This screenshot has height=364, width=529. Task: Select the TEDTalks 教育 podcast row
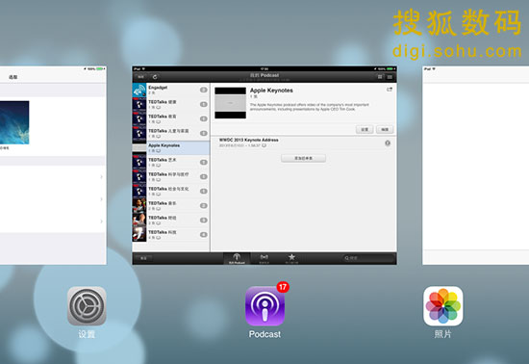171,118
